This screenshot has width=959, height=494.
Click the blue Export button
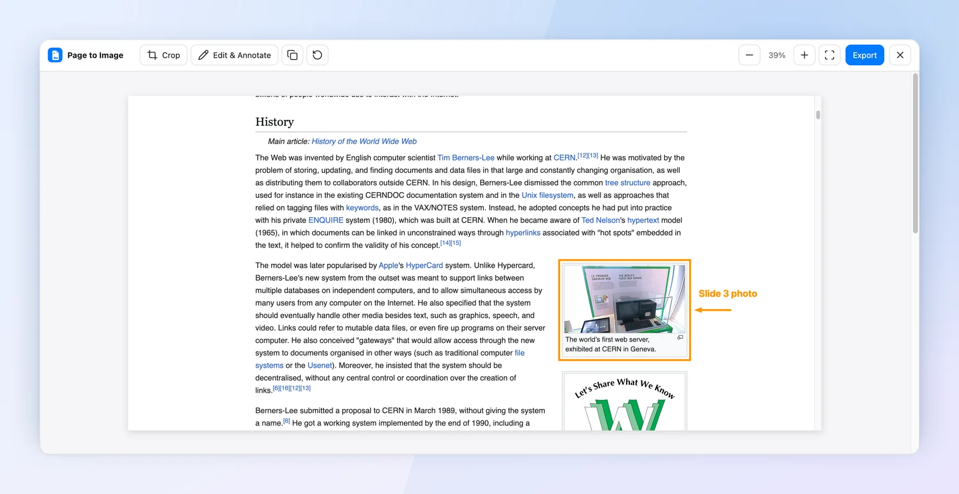coord(865,55)
